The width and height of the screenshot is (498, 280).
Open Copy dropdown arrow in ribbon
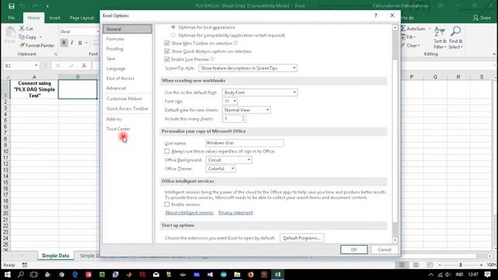[40, 37]
